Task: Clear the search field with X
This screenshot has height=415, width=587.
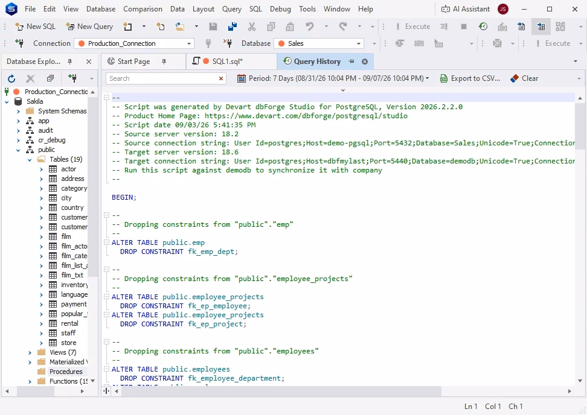Action: tap(221, 78)
